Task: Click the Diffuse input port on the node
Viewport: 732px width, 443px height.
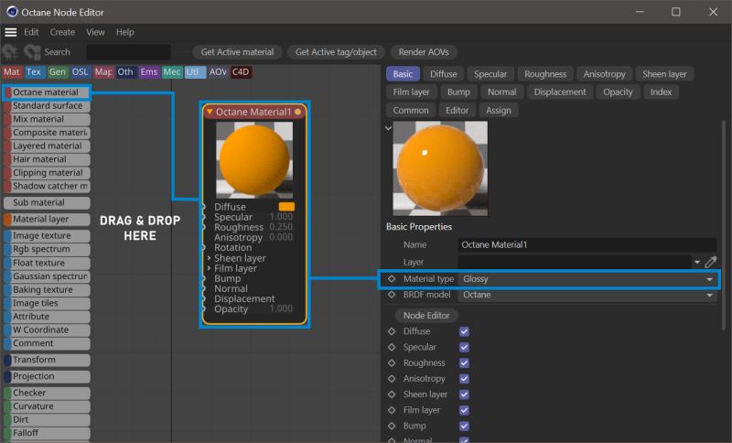Action: (x=203, y=206)
